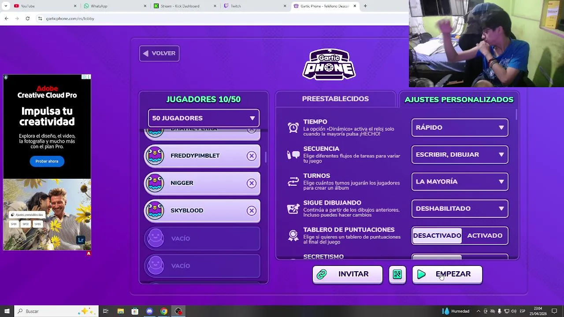Image resolution: width=564 pixels, height=317 pixels.
Task: Switch to the Stream - Kick Dashboard tab
Action: pyautogui.click(x=185, y=6)
